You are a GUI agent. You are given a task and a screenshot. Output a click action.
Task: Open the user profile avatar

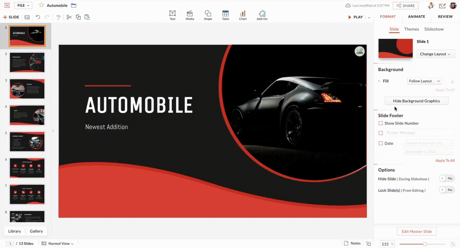click(x=453, y=5)
